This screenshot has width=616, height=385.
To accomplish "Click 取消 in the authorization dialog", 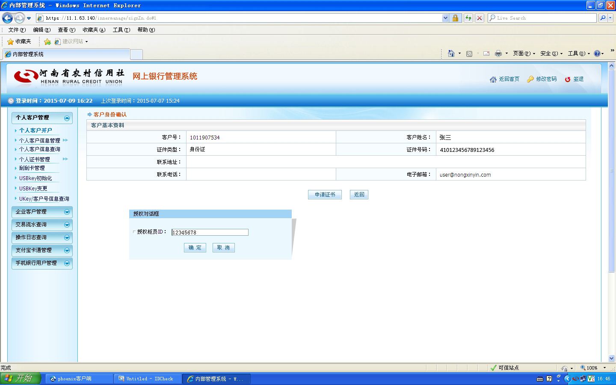I will click(x=224, y=248).
